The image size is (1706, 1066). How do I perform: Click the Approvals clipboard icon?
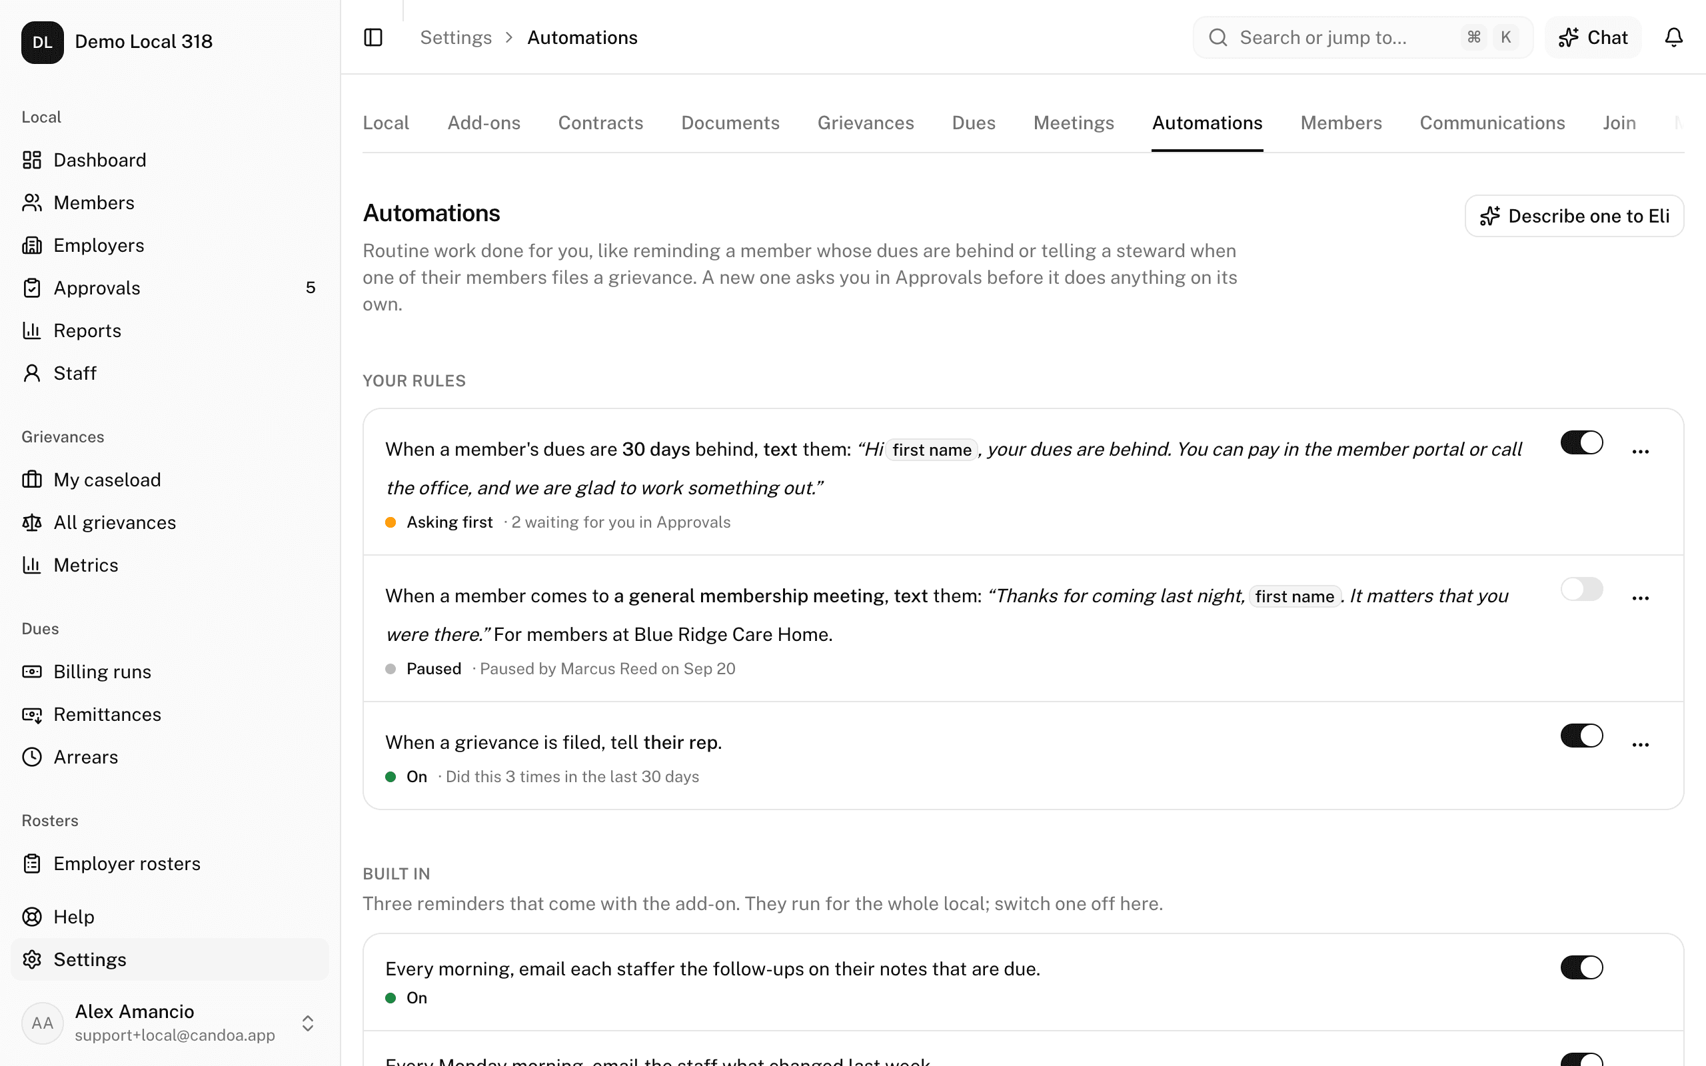pos(32,288)
